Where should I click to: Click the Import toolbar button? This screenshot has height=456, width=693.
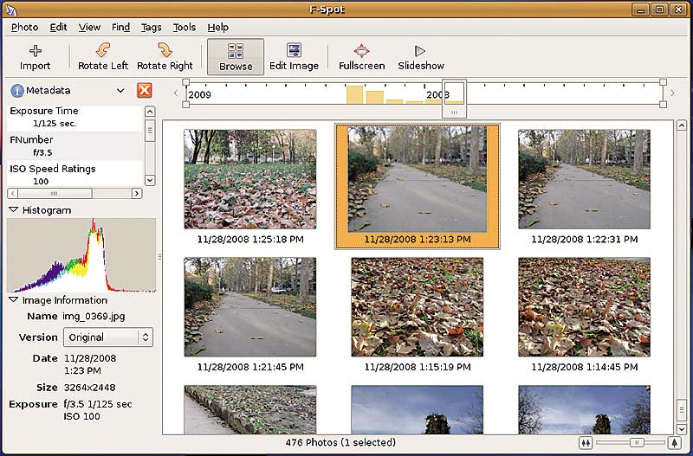pyautogui.click(x=35, y=57)
